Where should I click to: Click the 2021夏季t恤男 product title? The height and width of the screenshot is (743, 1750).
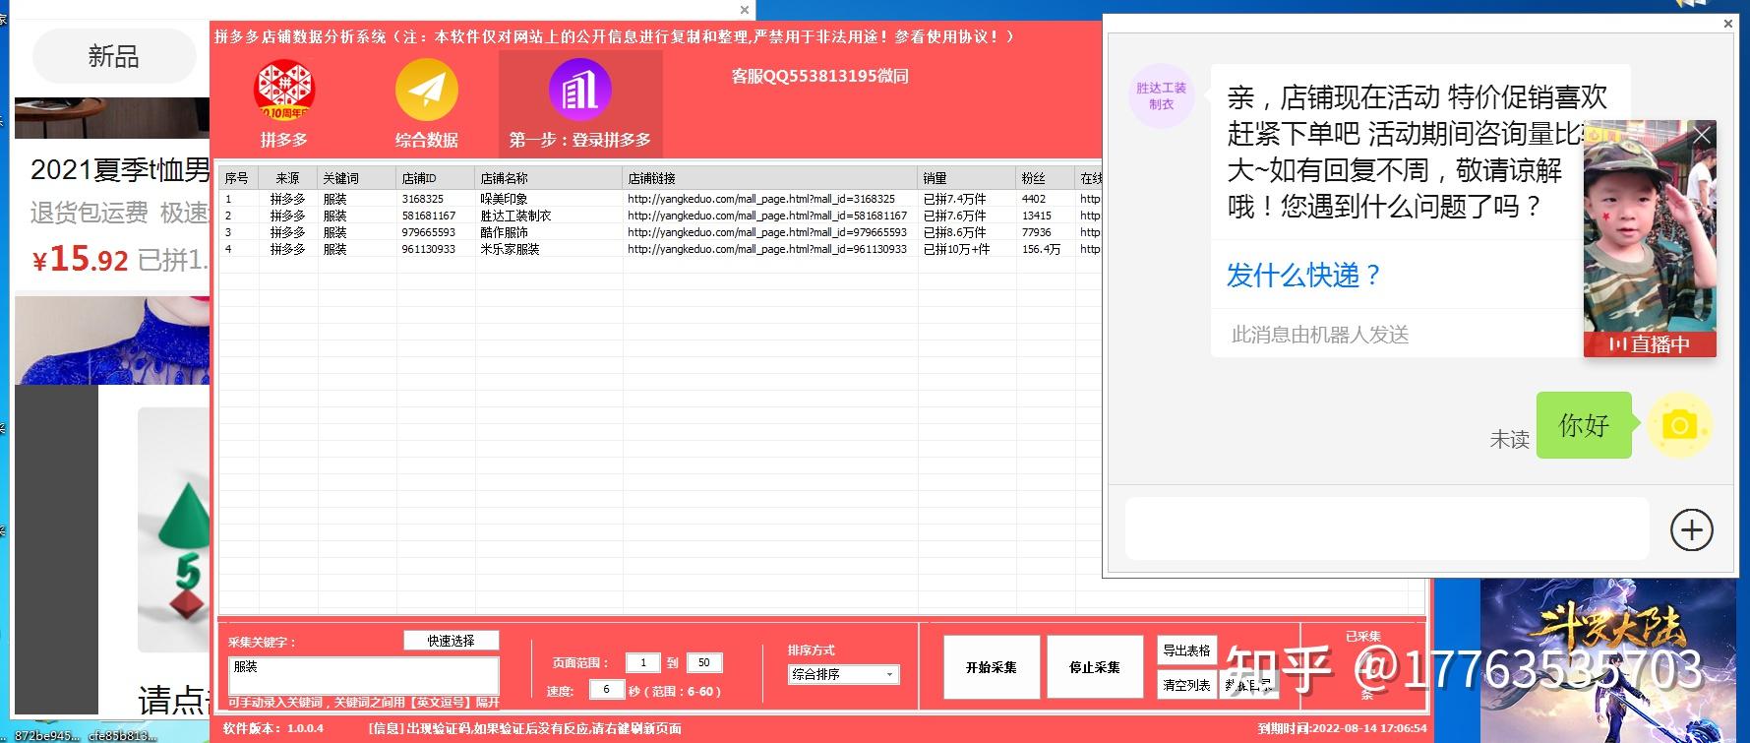pyautogui.click(x=120, y=170)
